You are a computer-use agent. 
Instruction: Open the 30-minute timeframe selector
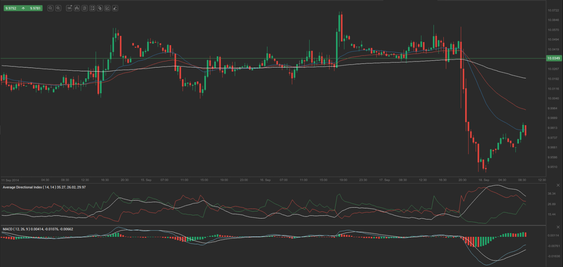(x=69, y=8)
